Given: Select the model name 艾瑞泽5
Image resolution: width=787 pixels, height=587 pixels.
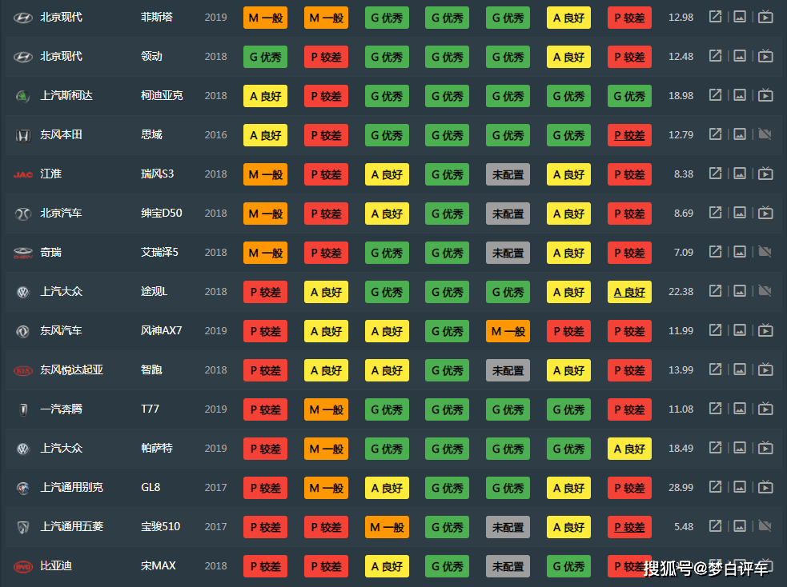Looking at the screenshot, I should point(159,252).
